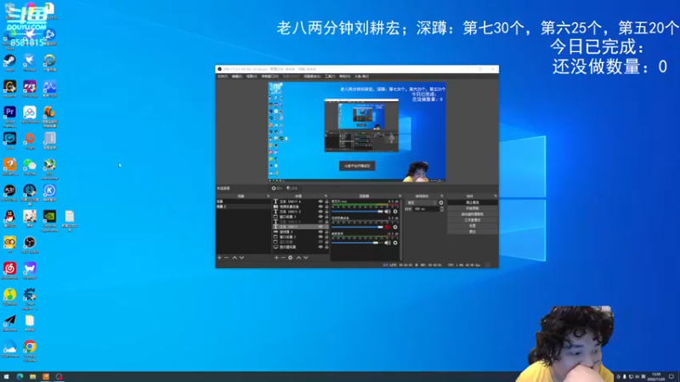The width and height of the screenshot is (680, 382).
Task: Open the scene transition type dropdown
Action: [x=421, y=203]
